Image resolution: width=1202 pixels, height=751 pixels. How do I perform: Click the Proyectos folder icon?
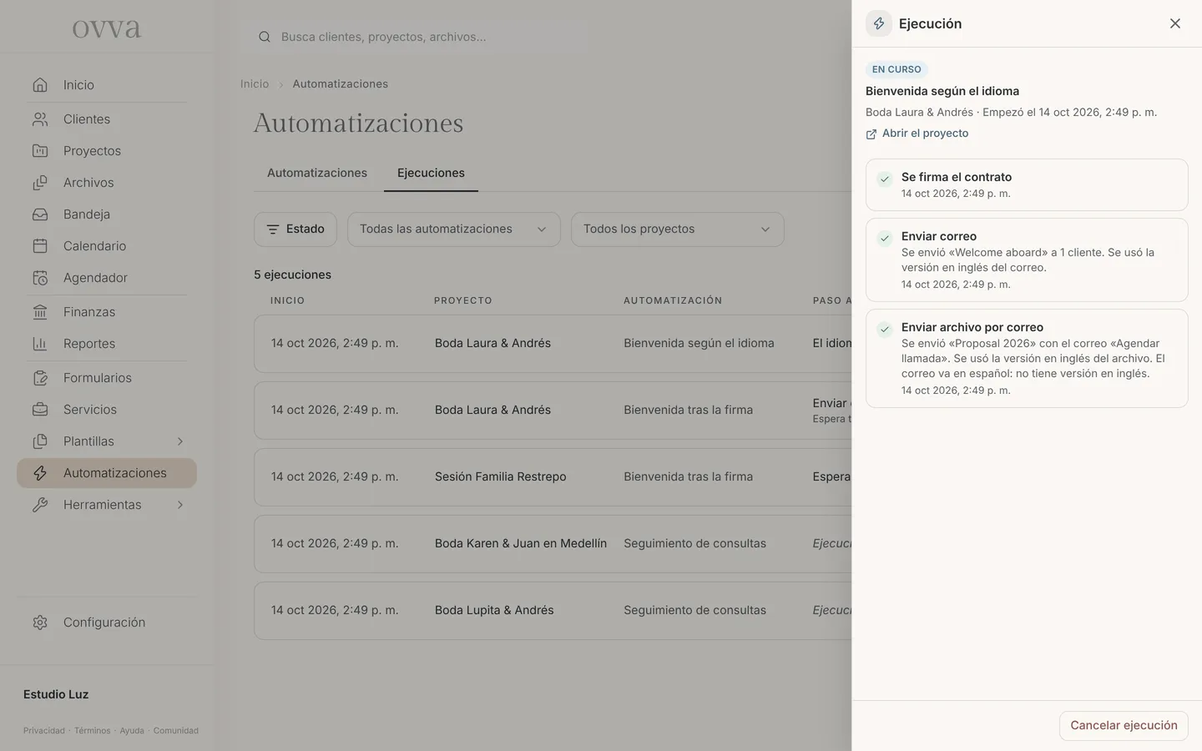pos(40,151)
